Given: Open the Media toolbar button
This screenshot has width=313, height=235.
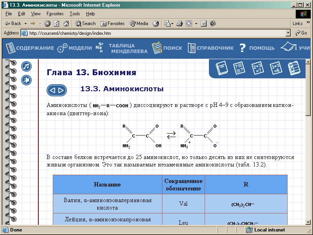Looking at the screenshot, I should 139,23.
